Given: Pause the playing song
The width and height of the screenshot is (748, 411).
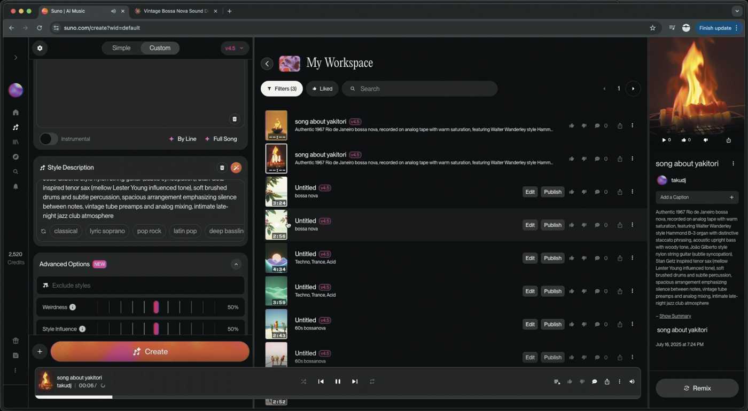Looking at the screenshot, I should pyautogui.click(x=338, y=382).
